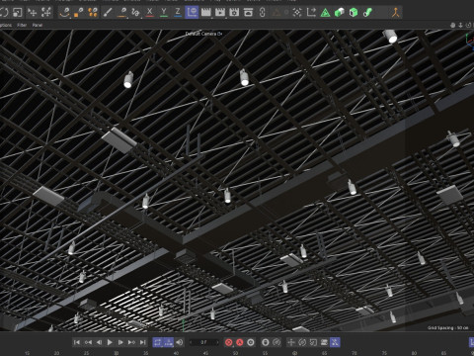
Task: Open Render Settings clapperboard gear icon
Action: pyautogui.click(x=234, y=13)
